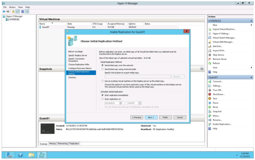The height and width of the screenshot is (160, 255).
Task: Click the Forward arrow toolbar icon
Action: (x=8, y=12)
